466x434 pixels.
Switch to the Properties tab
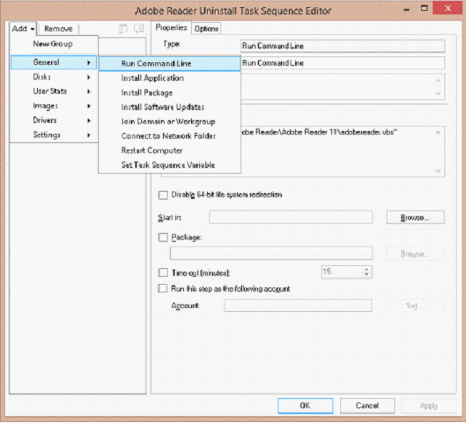[171, 28]
